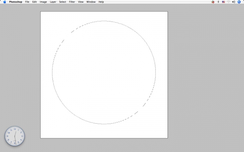Open the Help menu
244x152 pixels.
tap(101, 2)
